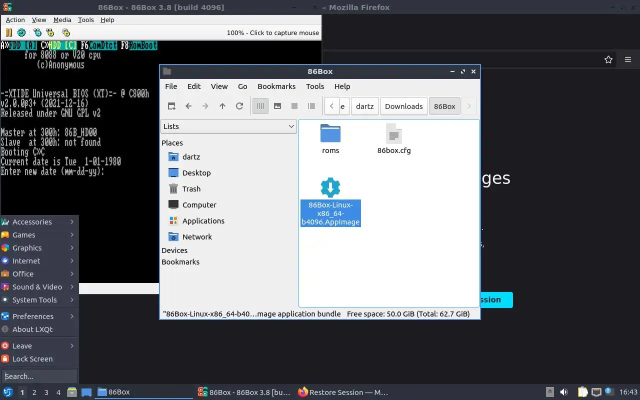Pause the 86Box emulation
The height and width of the screenshot is (400, 640).
(8, 32)
